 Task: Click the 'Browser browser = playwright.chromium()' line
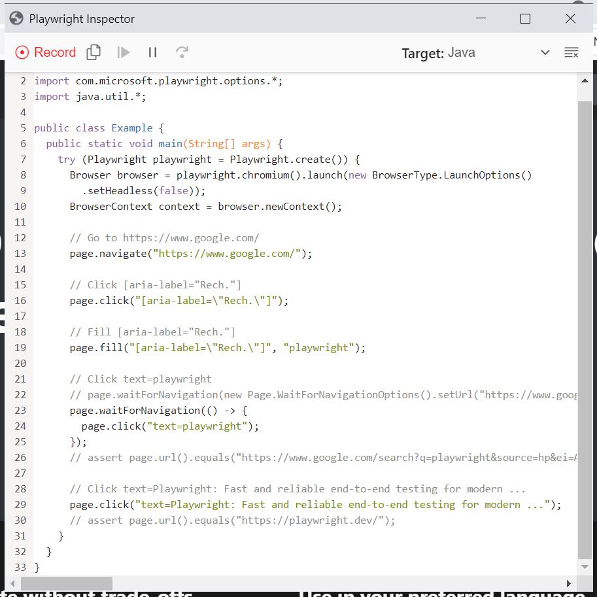(300, 175)
